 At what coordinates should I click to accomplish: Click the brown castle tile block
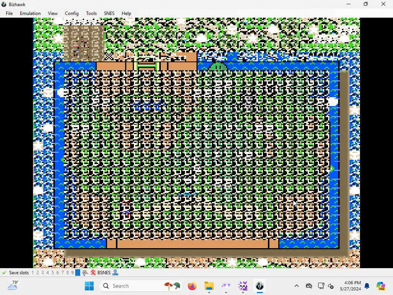[84, 43]
